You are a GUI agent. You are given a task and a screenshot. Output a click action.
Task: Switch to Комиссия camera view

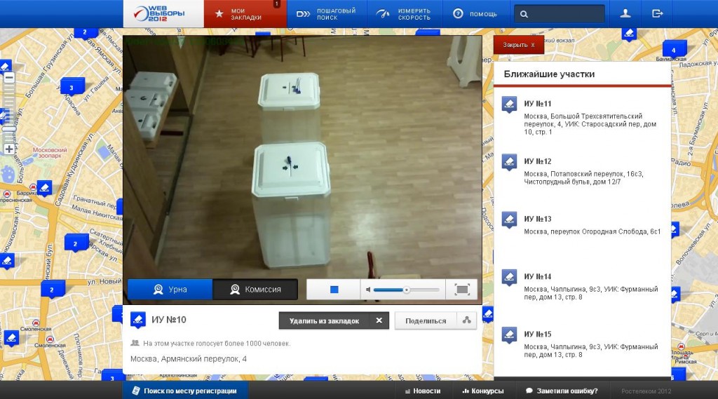point(255,290)
